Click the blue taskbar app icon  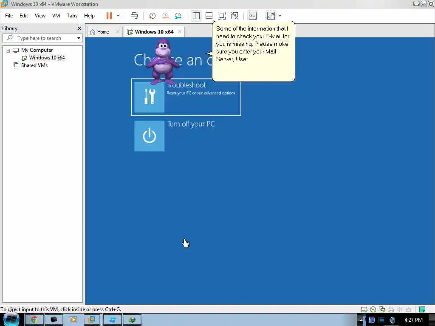tap(112, 320)
